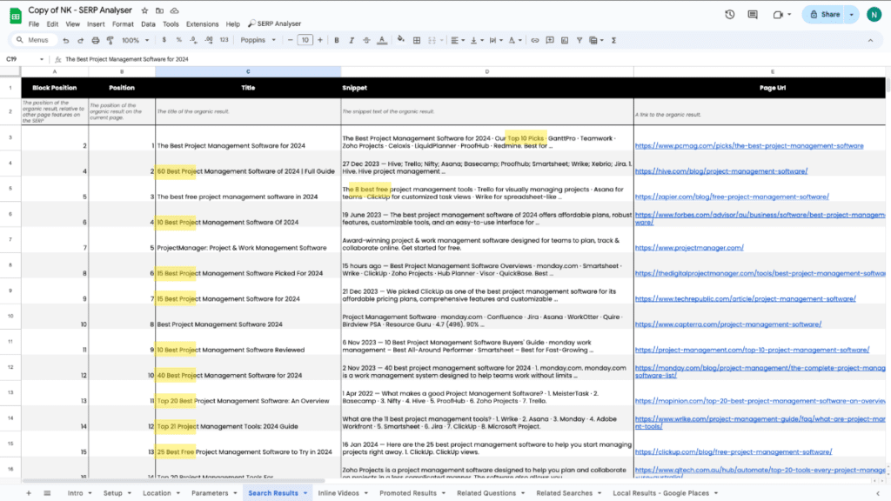Open fill color picker
Image resolution: width=891 pixels, height=501 pixels.
coord(401,40)
